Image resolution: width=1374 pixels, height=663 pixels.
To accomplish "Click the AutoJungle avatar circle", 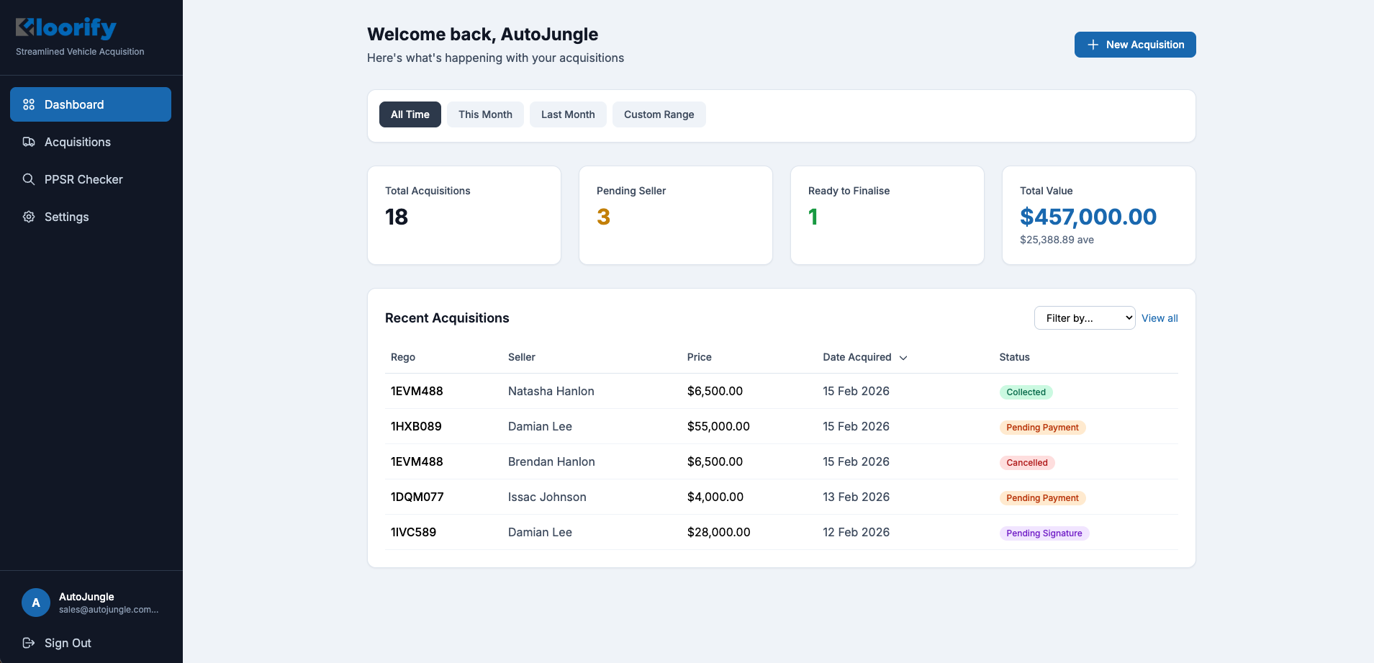I will [x=35, y=603].
